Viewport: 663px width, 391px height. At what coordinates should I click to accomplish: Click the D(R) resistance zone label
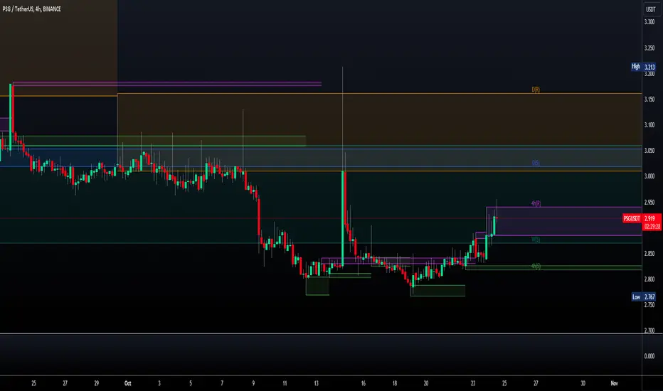pyautogui.click(x=535, y=90)
